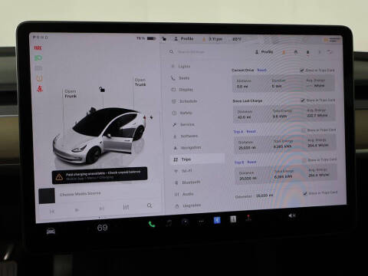
Task: Open the Manual book app icon
Action: pyautogui.click(x=233, y=219)
